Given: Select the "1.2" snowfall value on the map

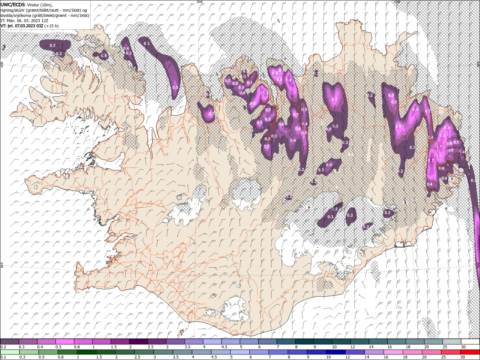Looking at the screenshot, I should pyautogui.click(x=265, y=93).
